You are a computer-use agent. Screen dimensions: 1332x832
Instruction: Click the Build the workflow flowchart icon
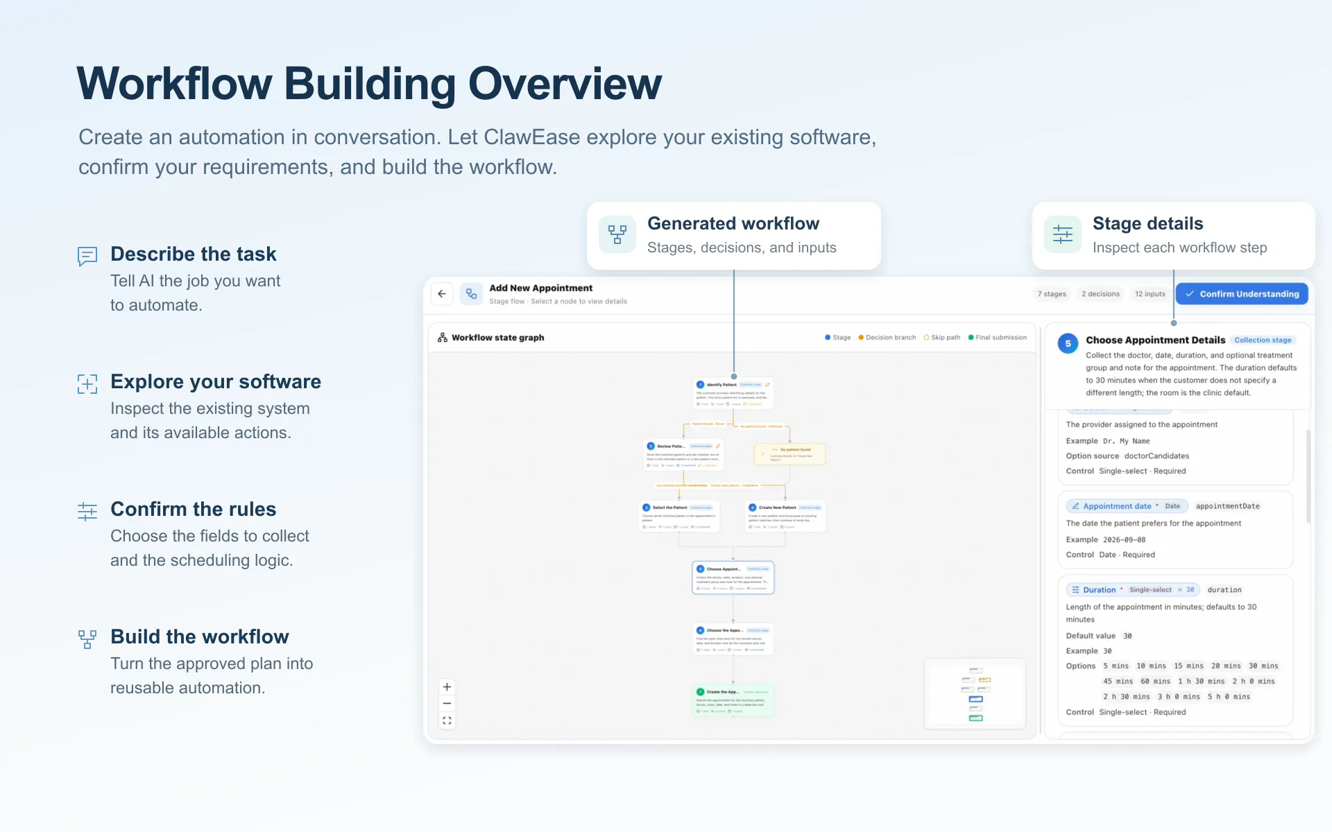pos(87,639)
